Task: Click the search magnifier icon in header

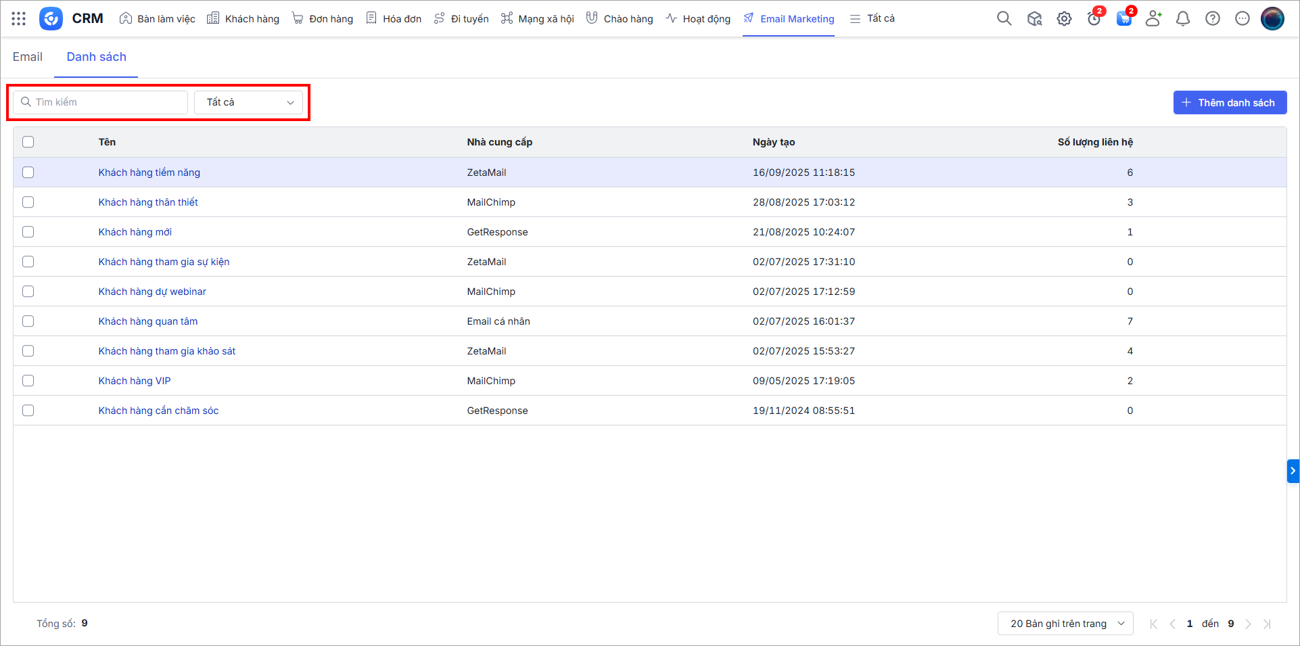Action: tap(1004, 19)
